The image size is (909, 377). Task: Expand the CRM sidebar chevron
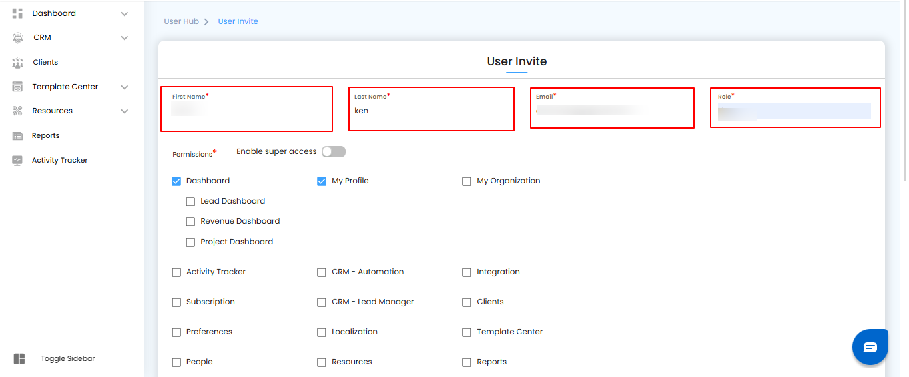point(125,38)
